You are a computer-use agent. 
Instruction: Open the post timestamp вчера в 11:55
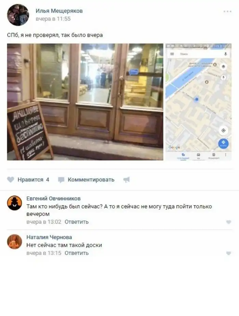tap(53, 19)
